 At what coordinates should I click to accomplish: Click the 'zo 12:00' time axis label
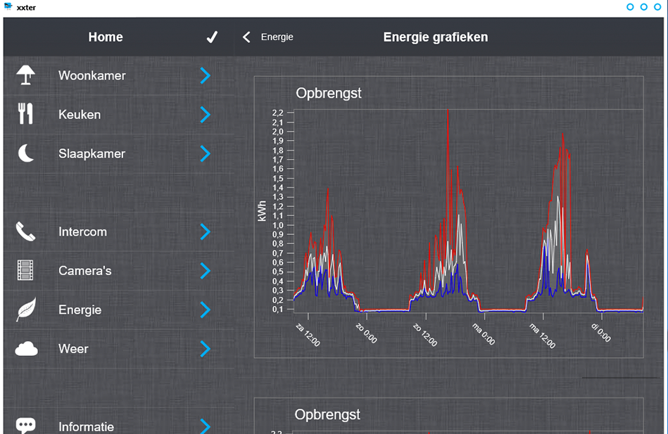425,335
